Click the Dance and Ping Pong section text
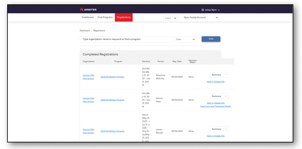302x149 pixels. click(x=146, y=128)
